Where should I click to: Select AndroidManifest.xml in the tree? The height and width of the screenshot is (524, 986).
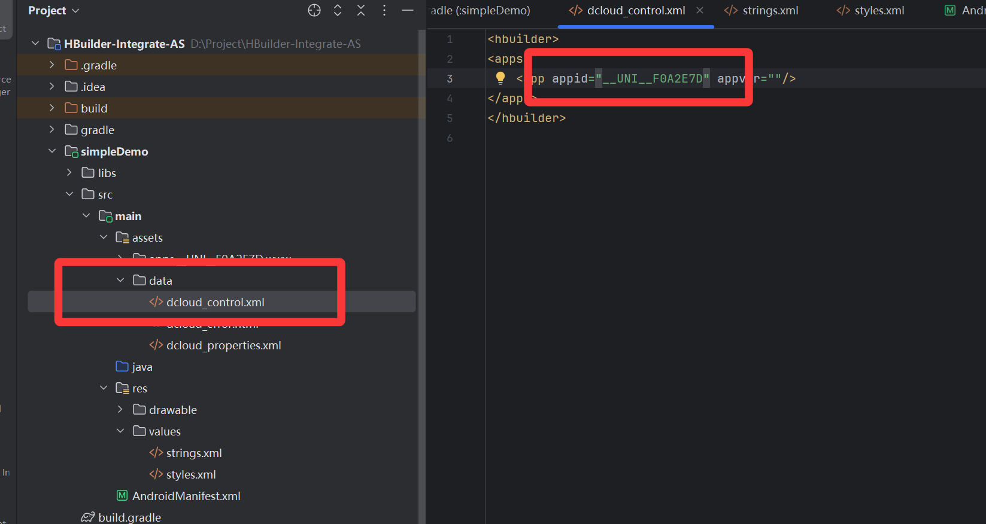pyautogui.click(x=186, y=496)
